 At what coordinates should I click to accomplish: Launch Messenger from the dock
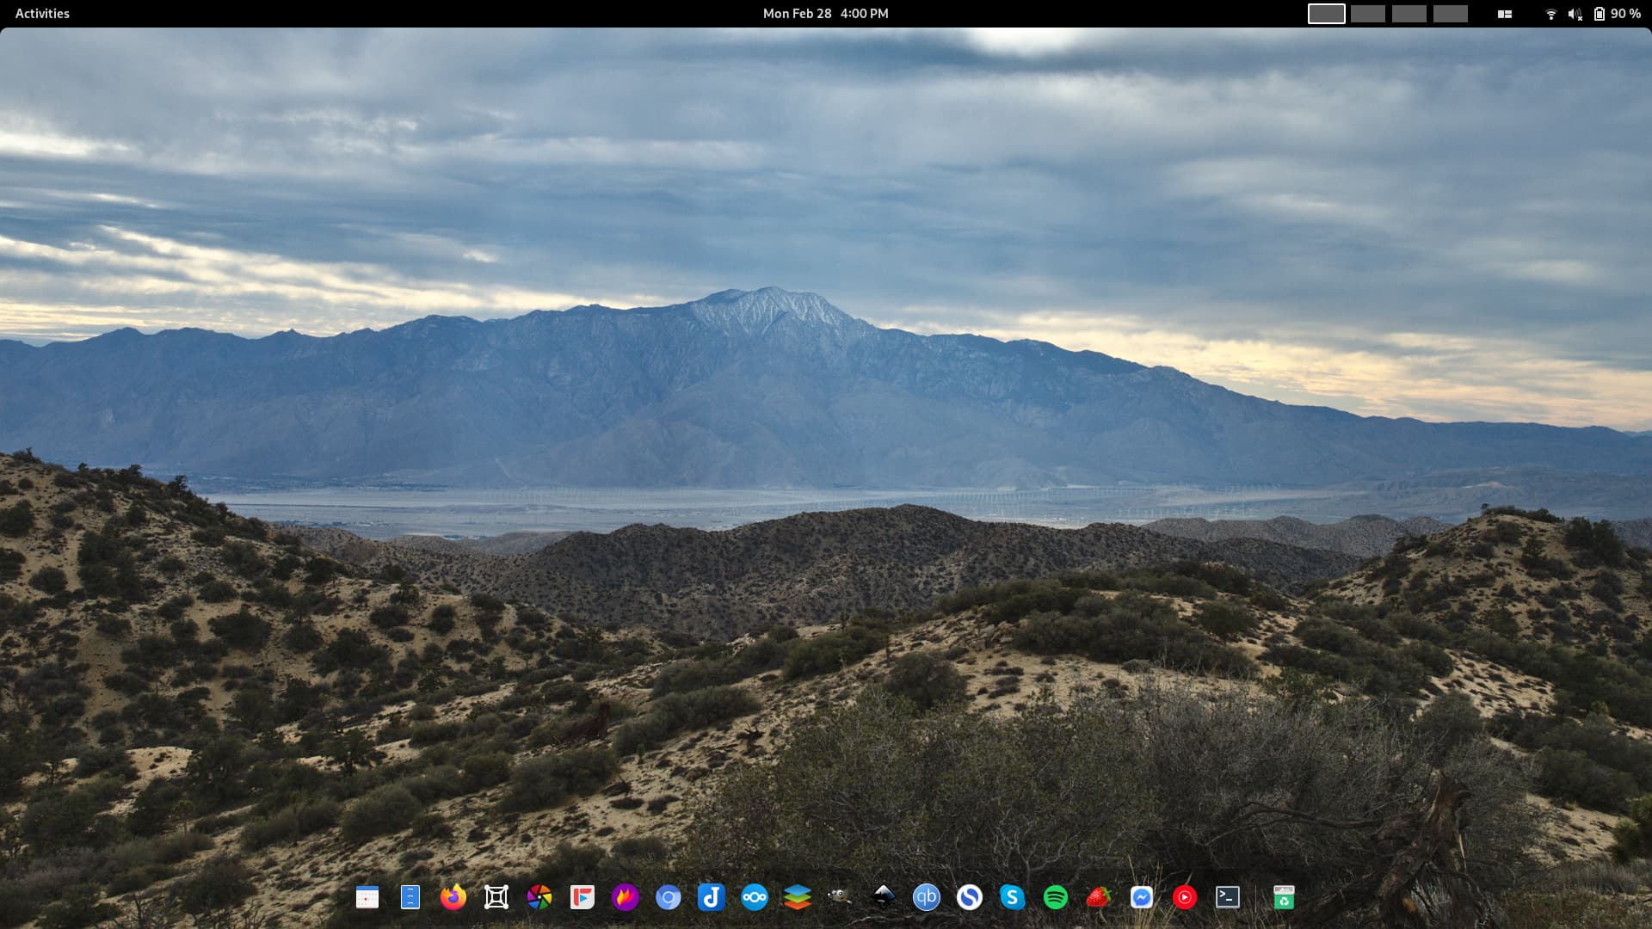pos(1142,897)
